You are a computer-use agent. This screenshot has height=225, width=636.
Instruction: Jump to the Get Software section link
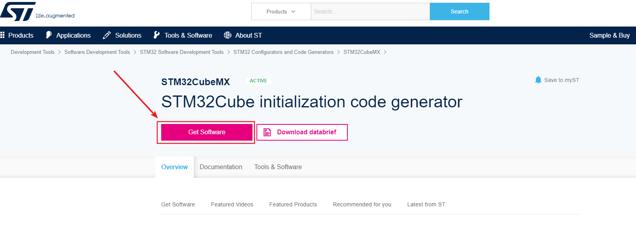(178, 204)
